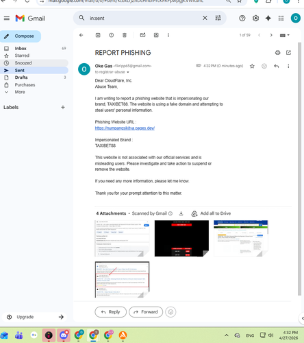Open Gmail settings gear
Viewport: 304px width, 343px height.
tap(255, 18)
